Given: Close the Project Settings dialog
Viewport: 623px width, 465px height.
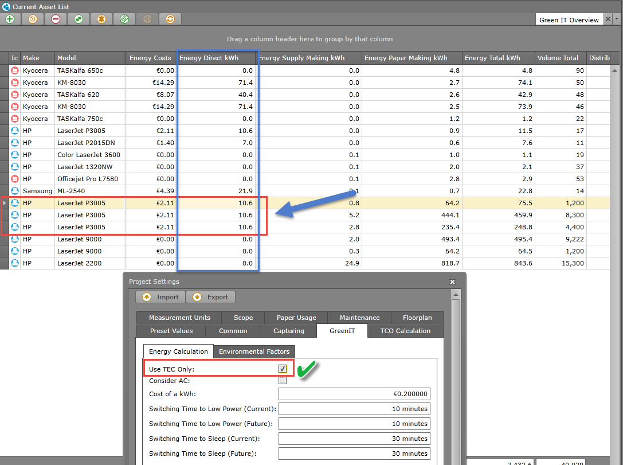Looking at the screenshot, I should point(452,282).
